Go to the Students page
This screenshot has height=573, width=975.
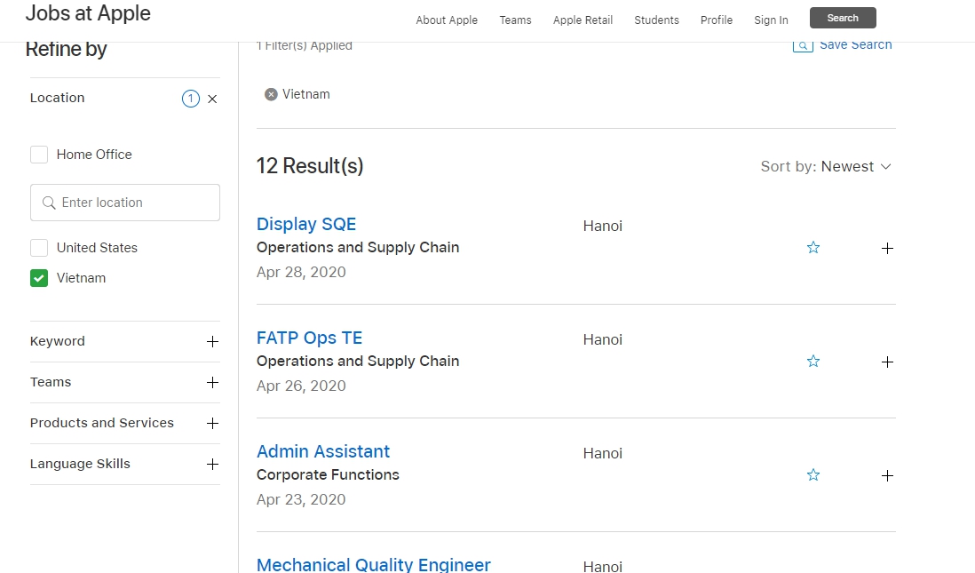pos(656,20)
